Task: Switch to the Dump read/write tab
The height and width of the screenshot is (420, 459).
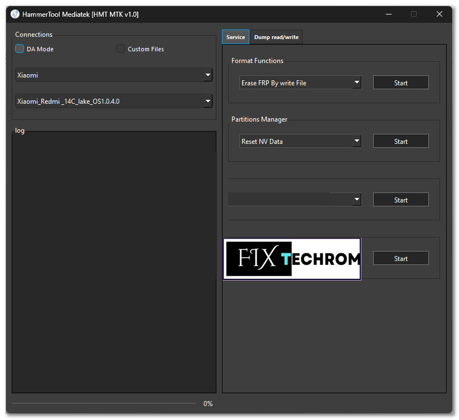Action: click(x=276, y=37)
